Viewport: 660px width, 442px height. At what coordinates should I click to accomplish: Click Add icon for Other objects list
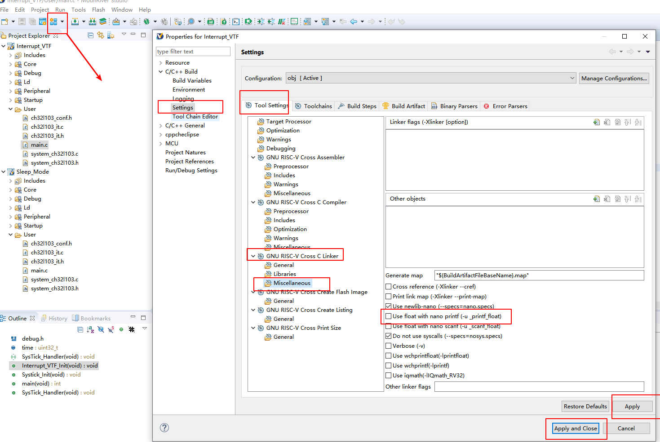(597, 199)
